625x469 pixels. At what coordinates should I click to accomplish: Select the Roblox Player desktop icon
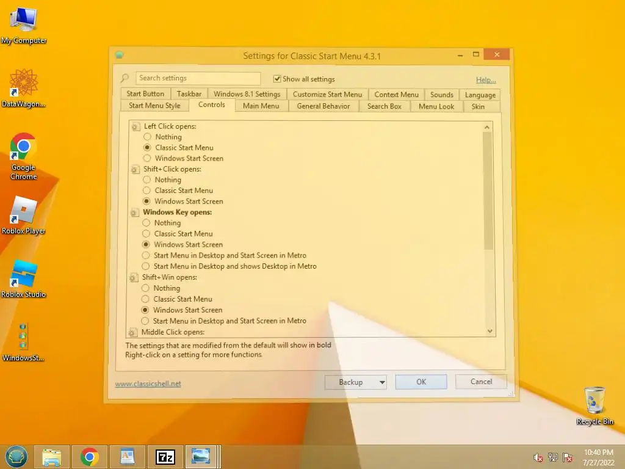coord(24,216)
